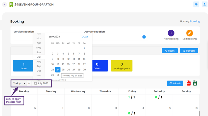Select Sep in the month list
208x116 pixels.
[39, 66]
